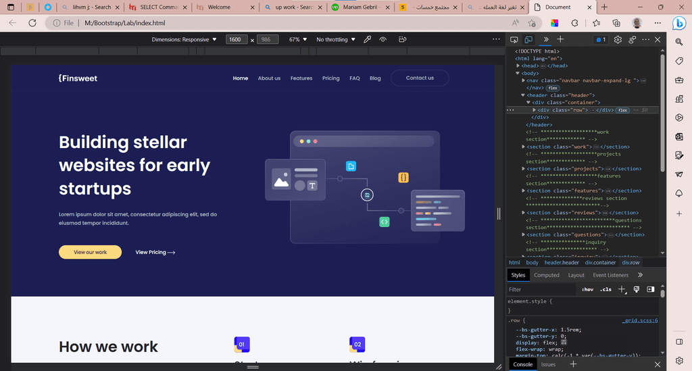The height and width of the screenshot is (371, 692).
Task: Collapse the body element node
Action: tap(518, 73)
